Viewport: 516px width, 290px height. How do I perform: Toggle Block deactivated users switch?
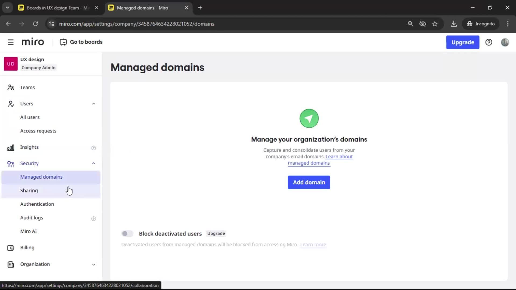click(127, 234)
